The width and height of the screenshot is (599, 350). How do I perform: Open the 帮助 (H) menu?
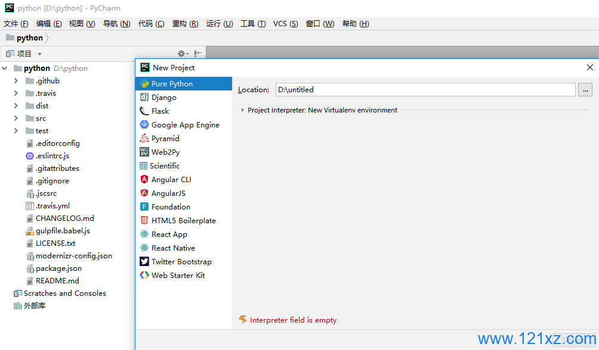pyautogui.click(x=356, y=24)
